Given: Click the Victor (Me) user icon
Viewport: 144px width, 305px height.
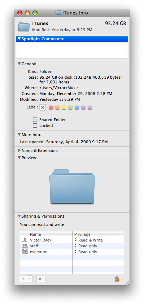Looking at the screenshot, I should point(25,240).
